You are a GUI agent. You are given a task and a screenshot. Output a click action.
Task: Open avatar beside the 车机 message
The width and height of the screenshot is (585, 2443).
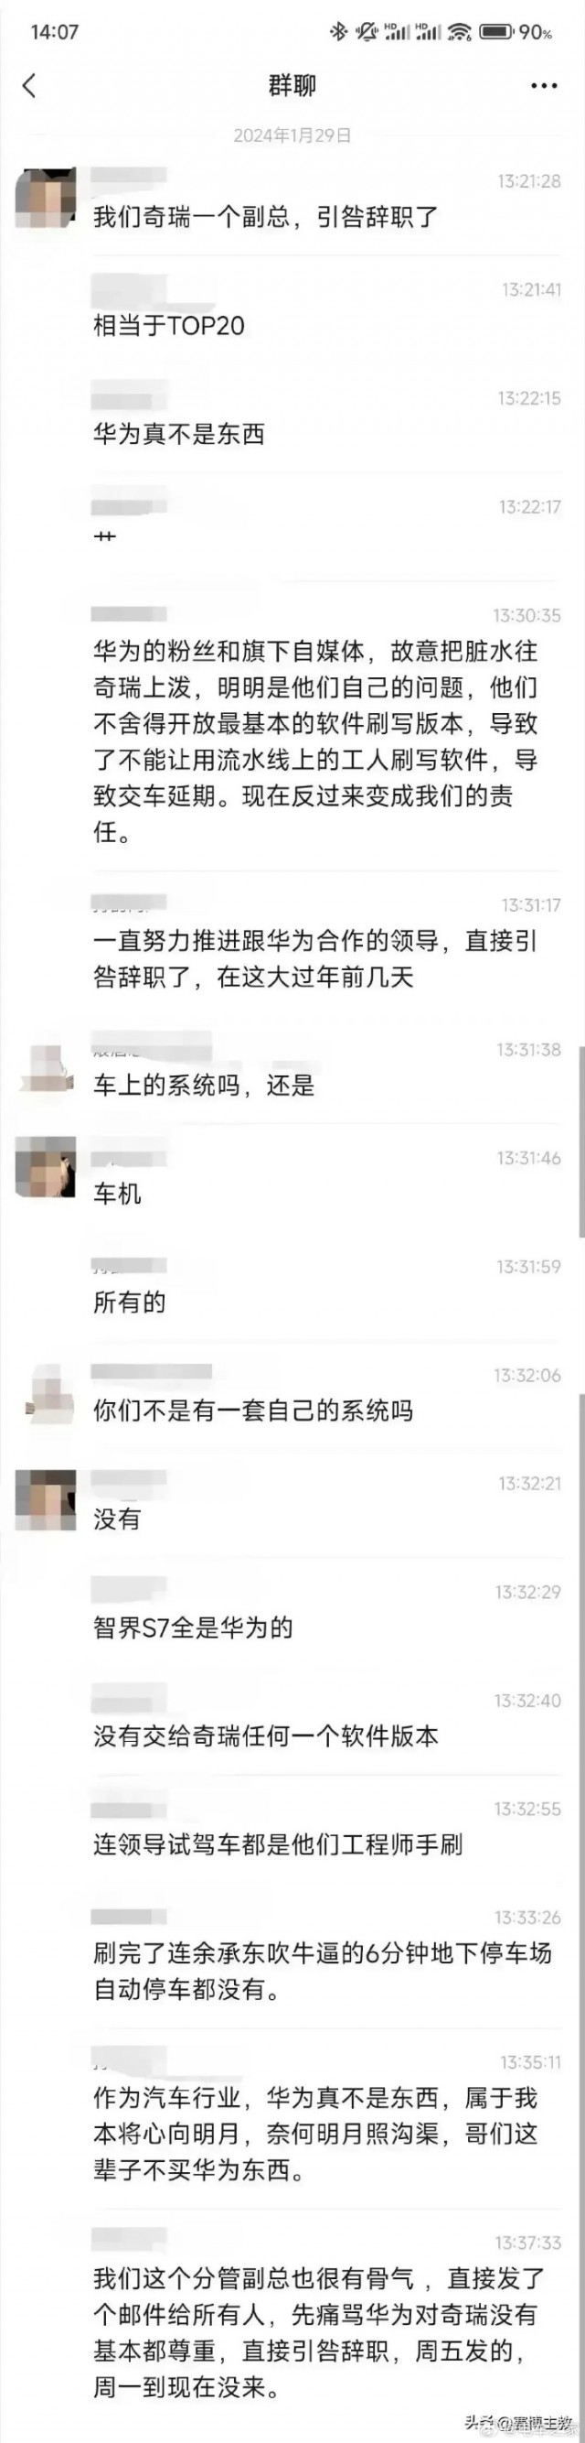click(x=47, y=1166)
